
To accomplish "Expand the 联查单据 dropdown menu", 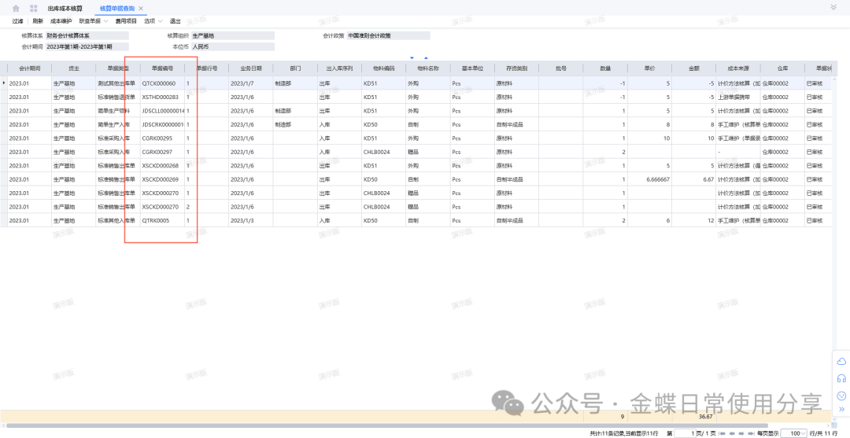I will click(94, 21).
